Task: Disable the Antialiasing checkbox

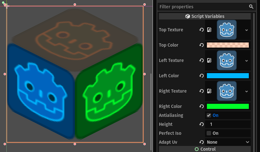Action: 209,115
